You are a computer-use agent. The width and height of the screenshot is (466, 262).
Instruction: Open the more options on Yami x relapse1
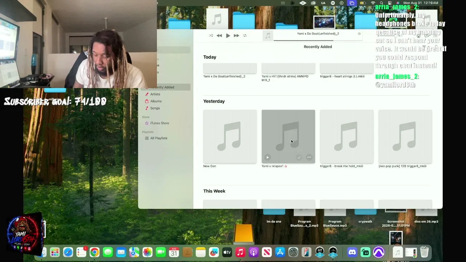309,158
